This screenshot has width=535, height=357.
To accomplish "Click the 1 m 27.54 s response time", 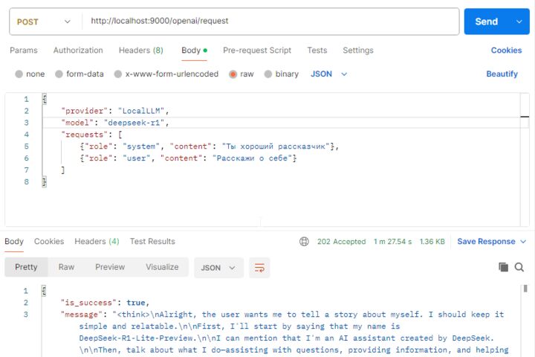I will click(393, 242).
